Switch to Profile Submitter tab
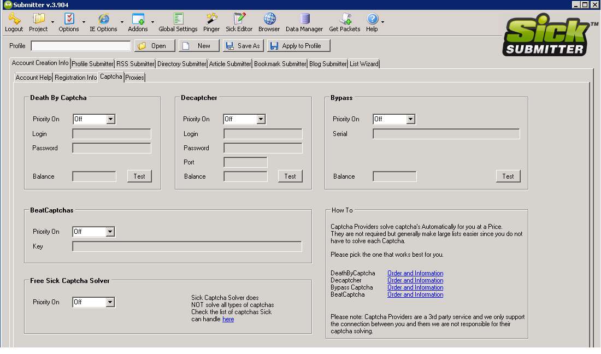This screenshot has width=601, height=354. tap(92, 63)
